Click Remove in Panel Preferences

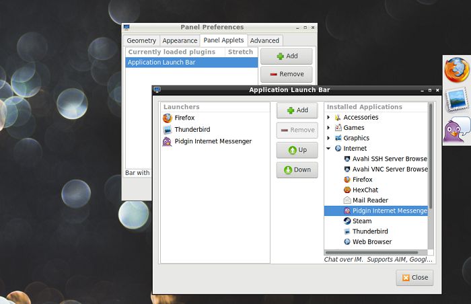(287, 74)
